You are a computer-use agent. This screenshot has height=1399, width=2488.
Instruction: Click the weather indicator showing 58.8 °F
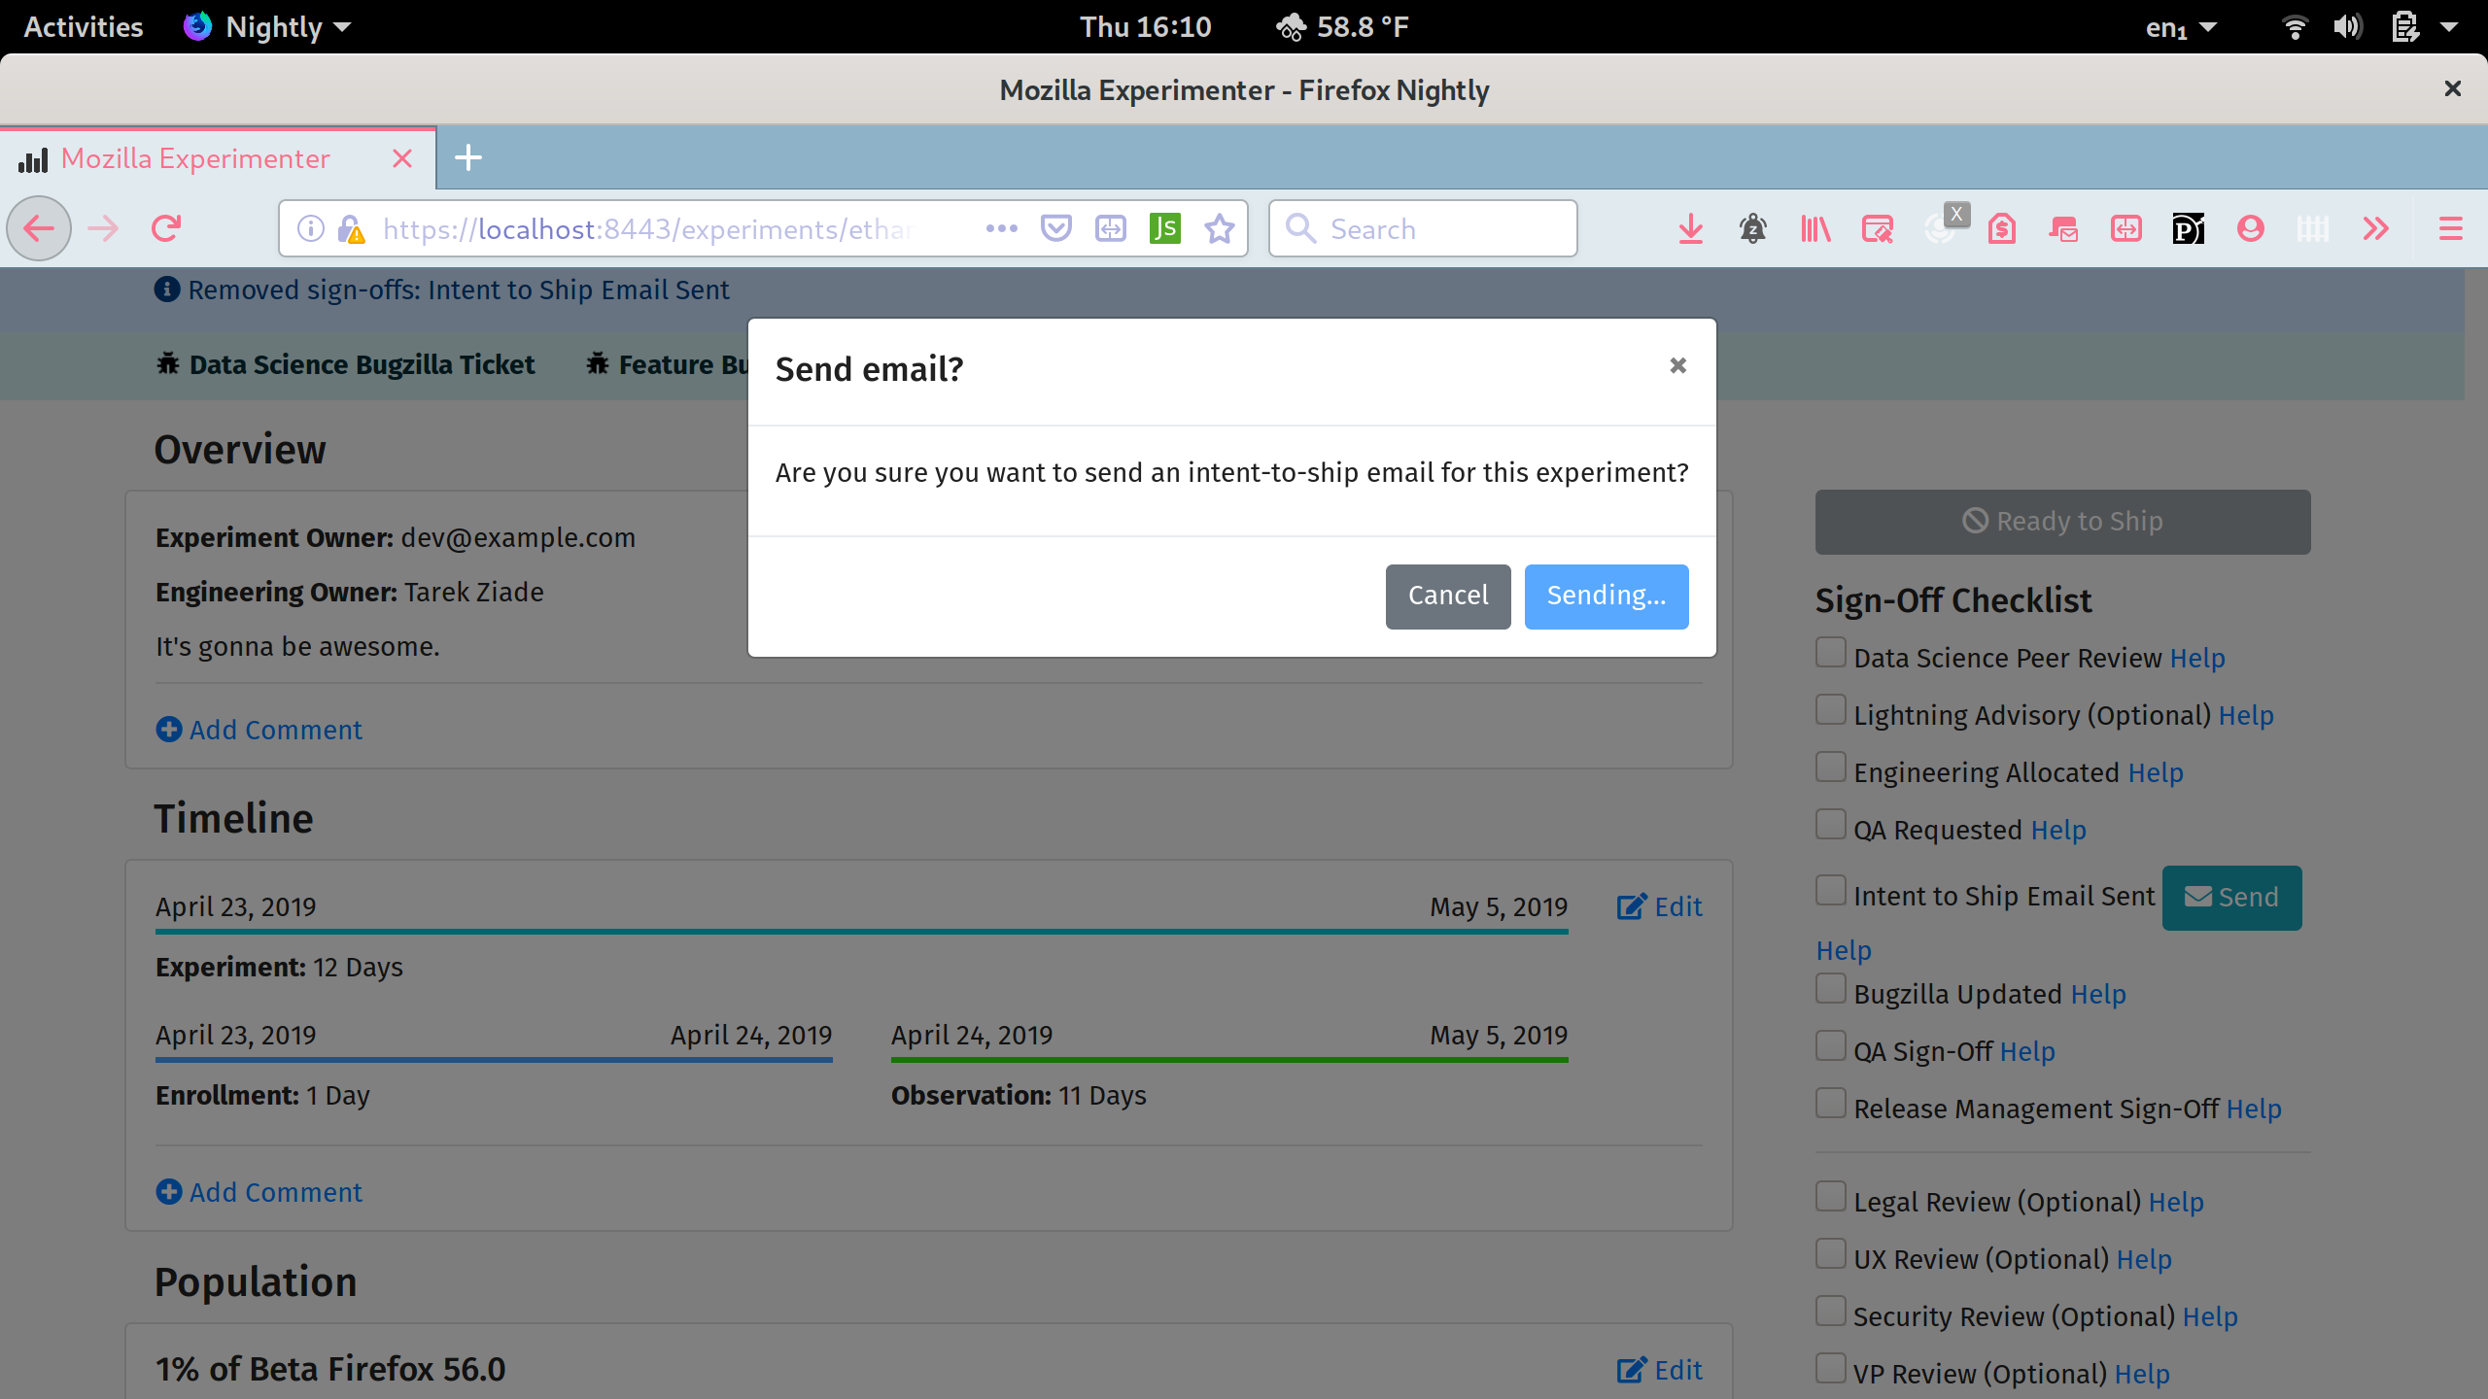click(1341, 27)
